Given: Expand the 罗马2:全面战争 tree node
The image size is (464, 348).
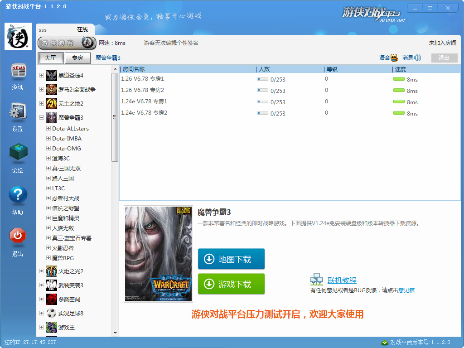Looking at the screenshot, I should (42, 89).
